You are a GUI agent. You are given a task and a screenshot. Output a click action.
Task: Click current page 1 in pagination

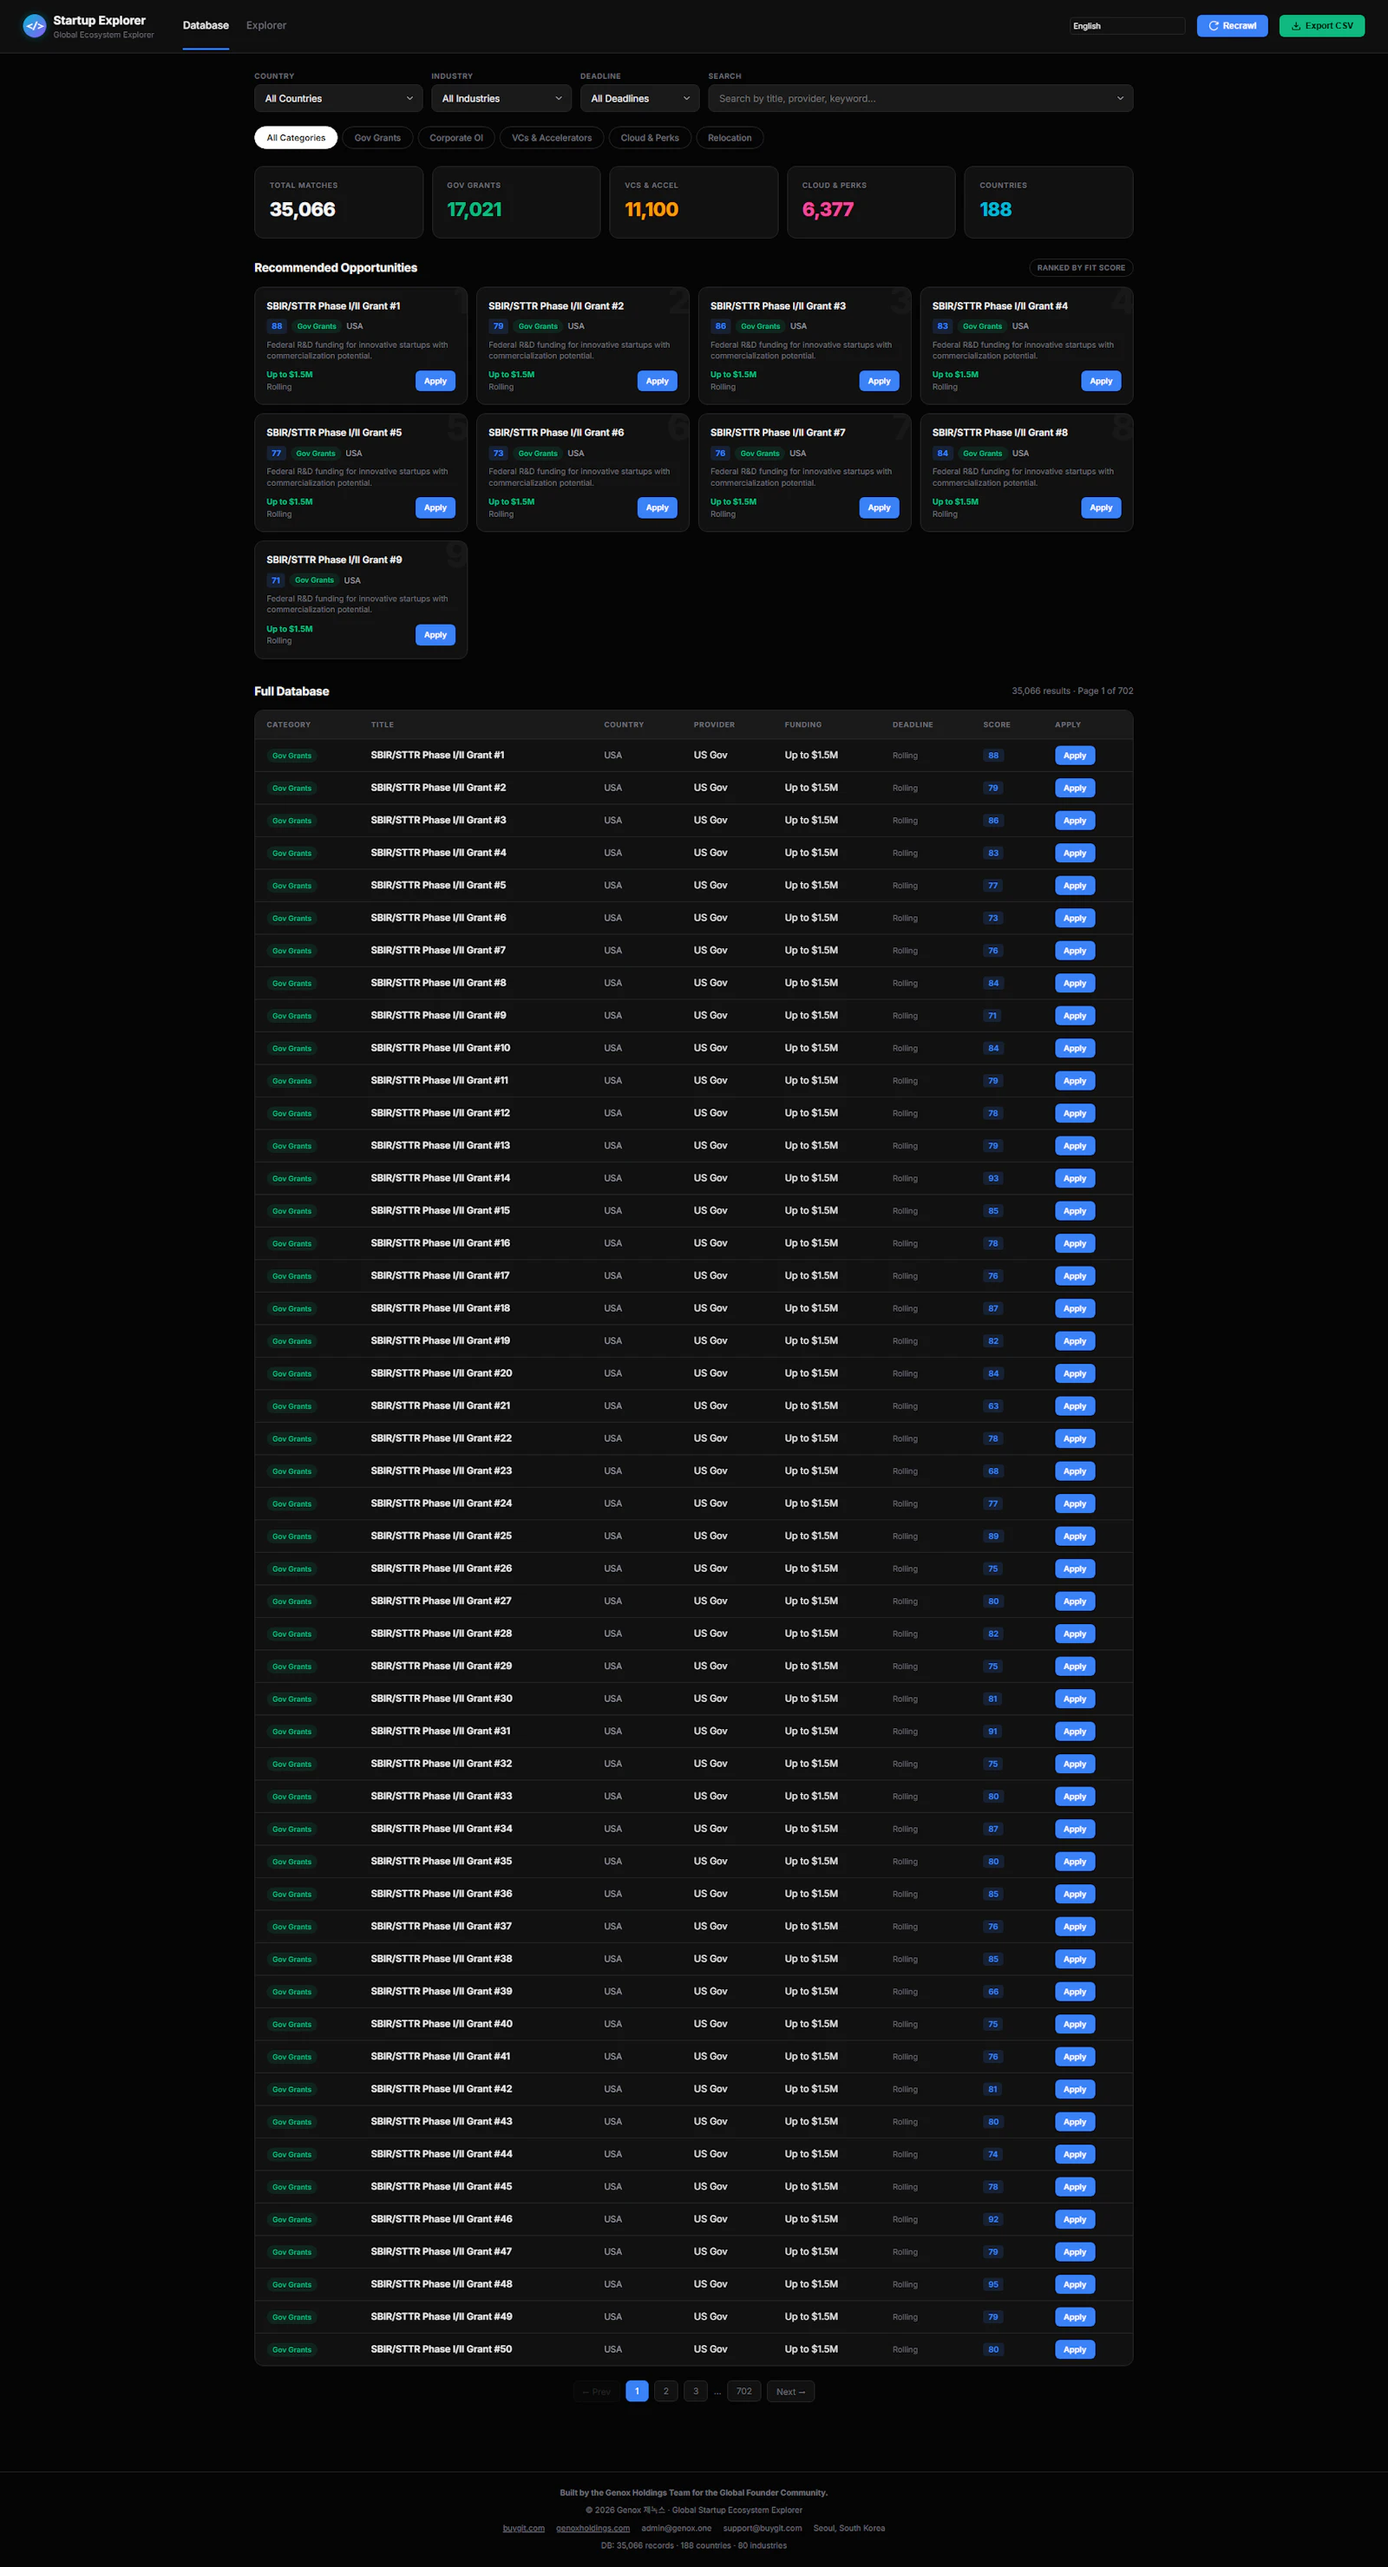(x=637, y=2391)
